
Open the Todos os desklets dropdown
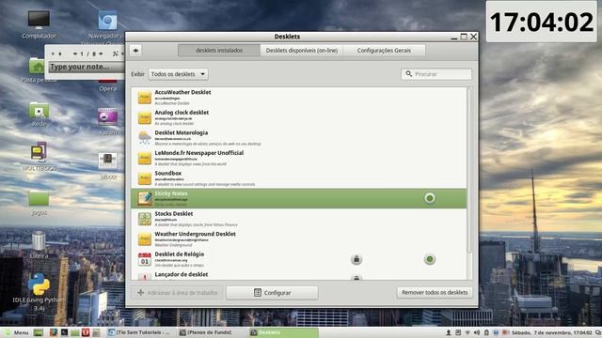178,74
